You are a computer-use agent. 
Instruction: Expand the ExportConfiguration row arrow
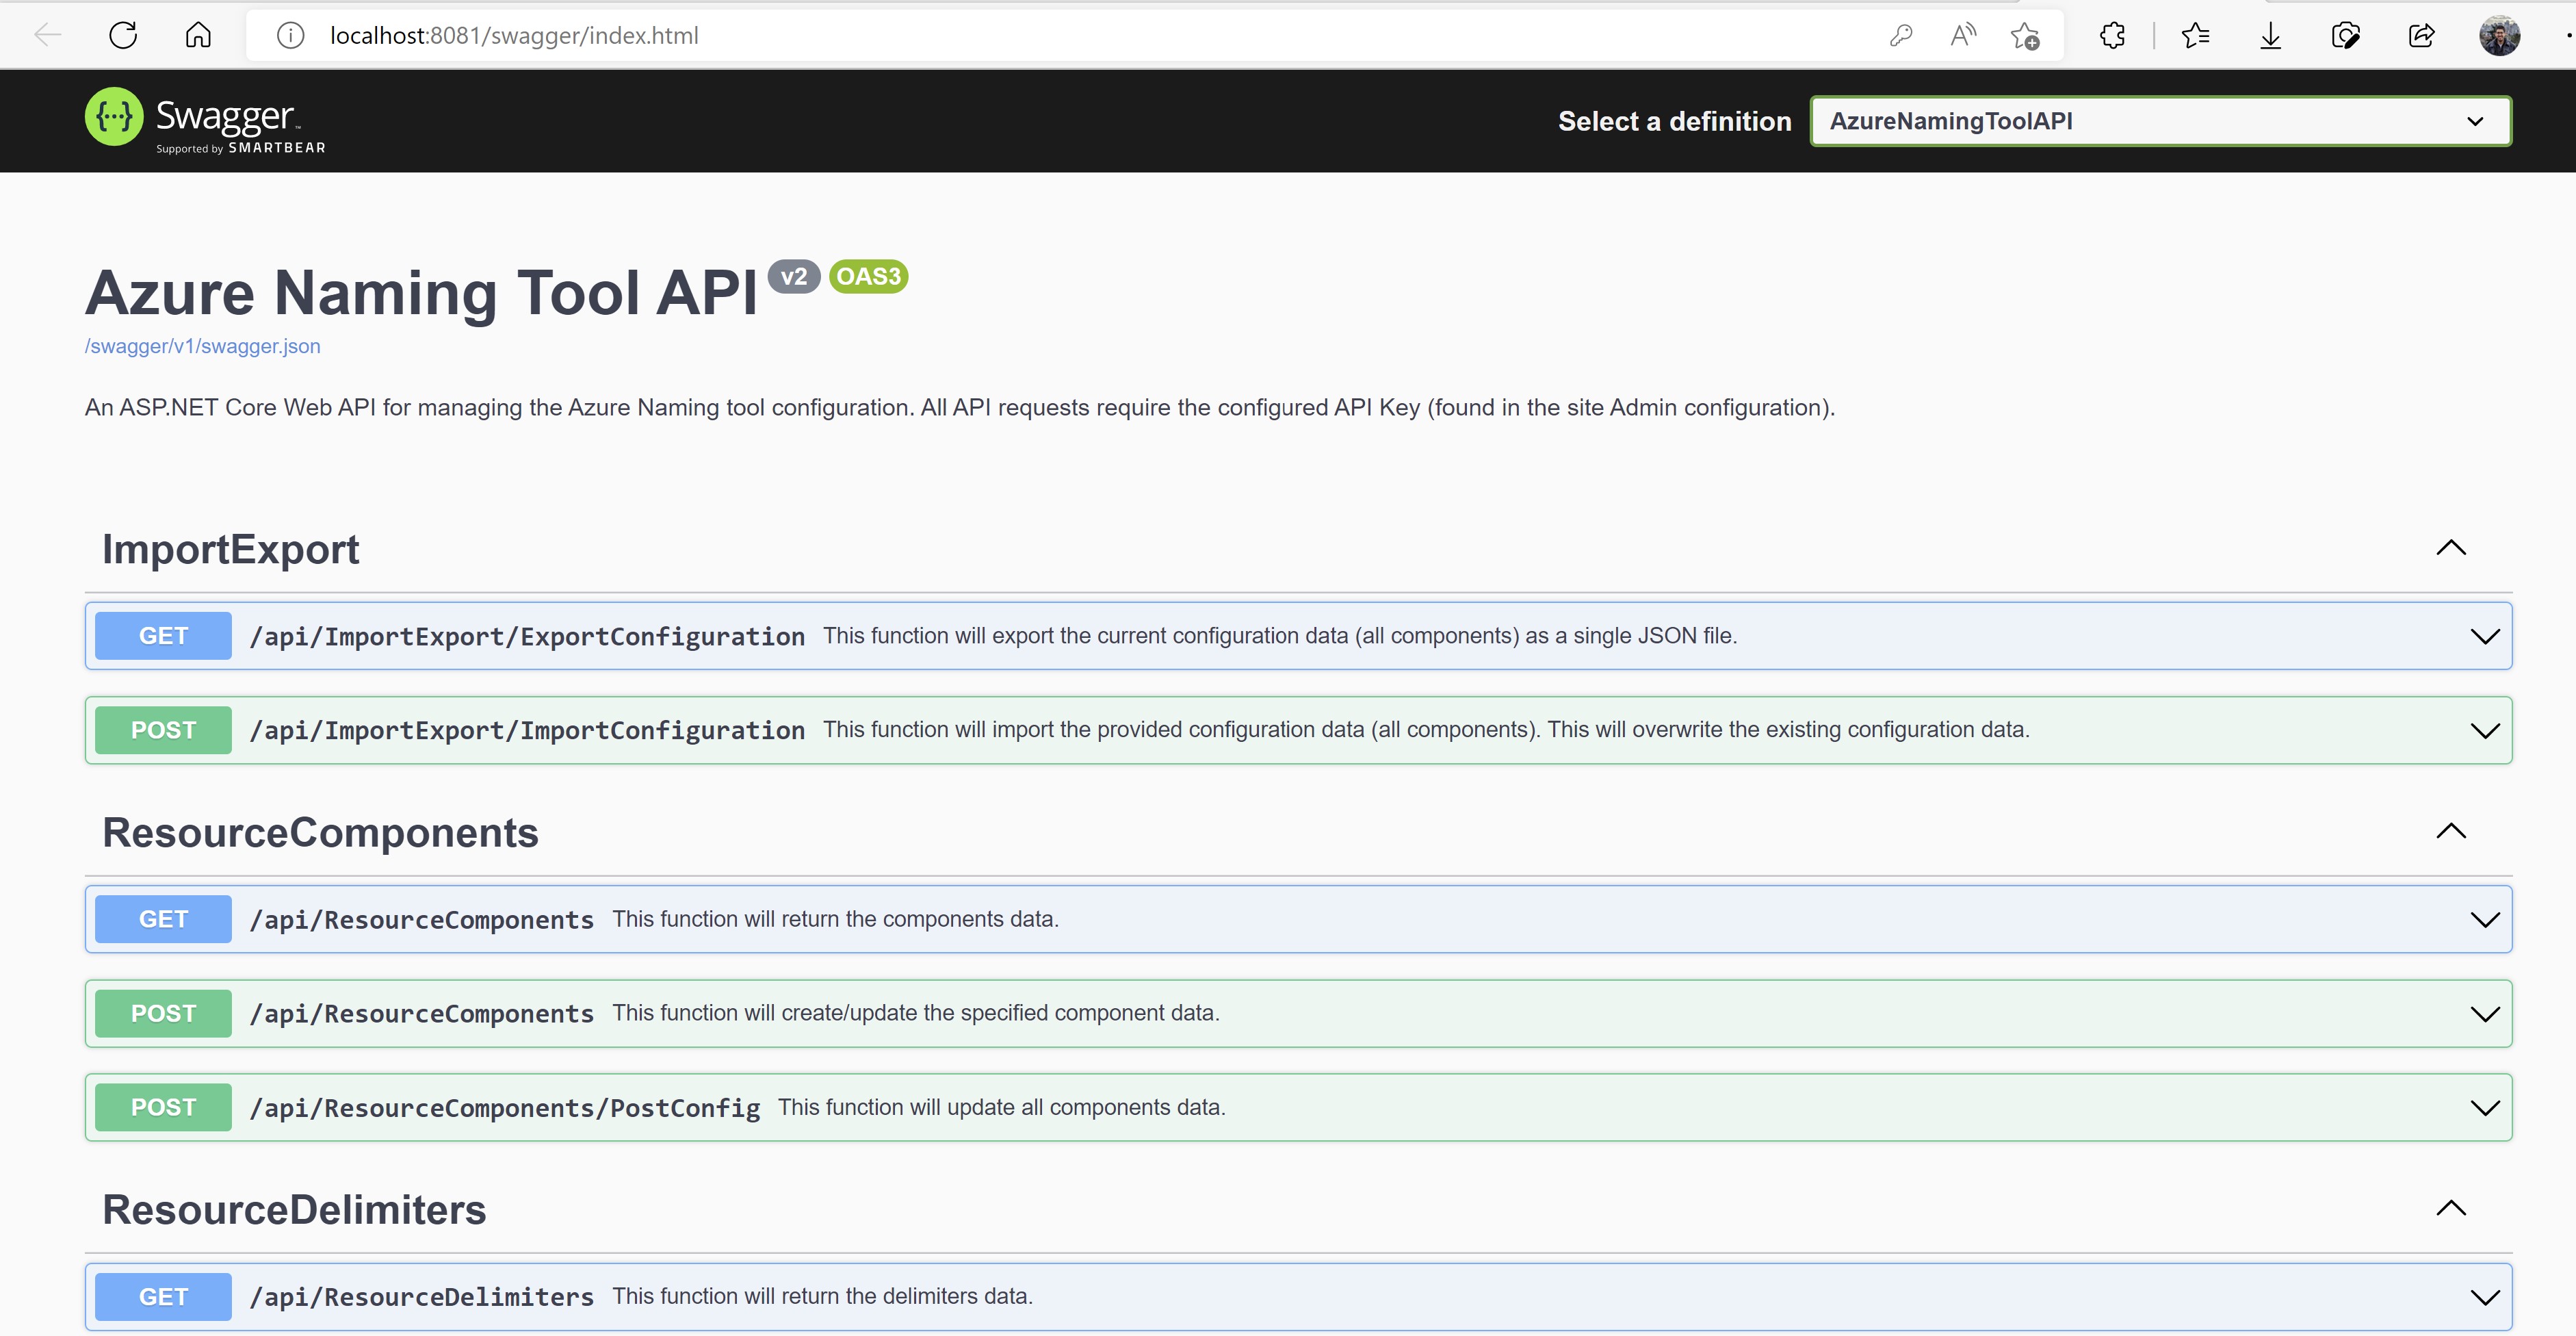pos(2484,637)
